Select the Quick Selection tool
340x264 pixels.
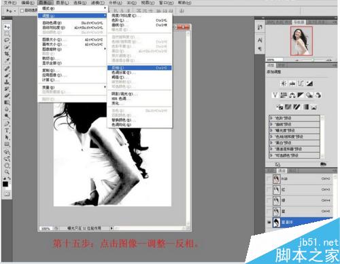7,48
